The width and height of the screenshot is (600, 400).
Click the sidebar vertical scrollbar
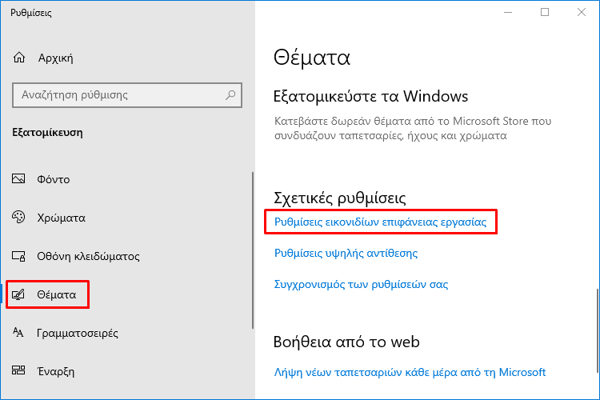[x=253, y=250]
